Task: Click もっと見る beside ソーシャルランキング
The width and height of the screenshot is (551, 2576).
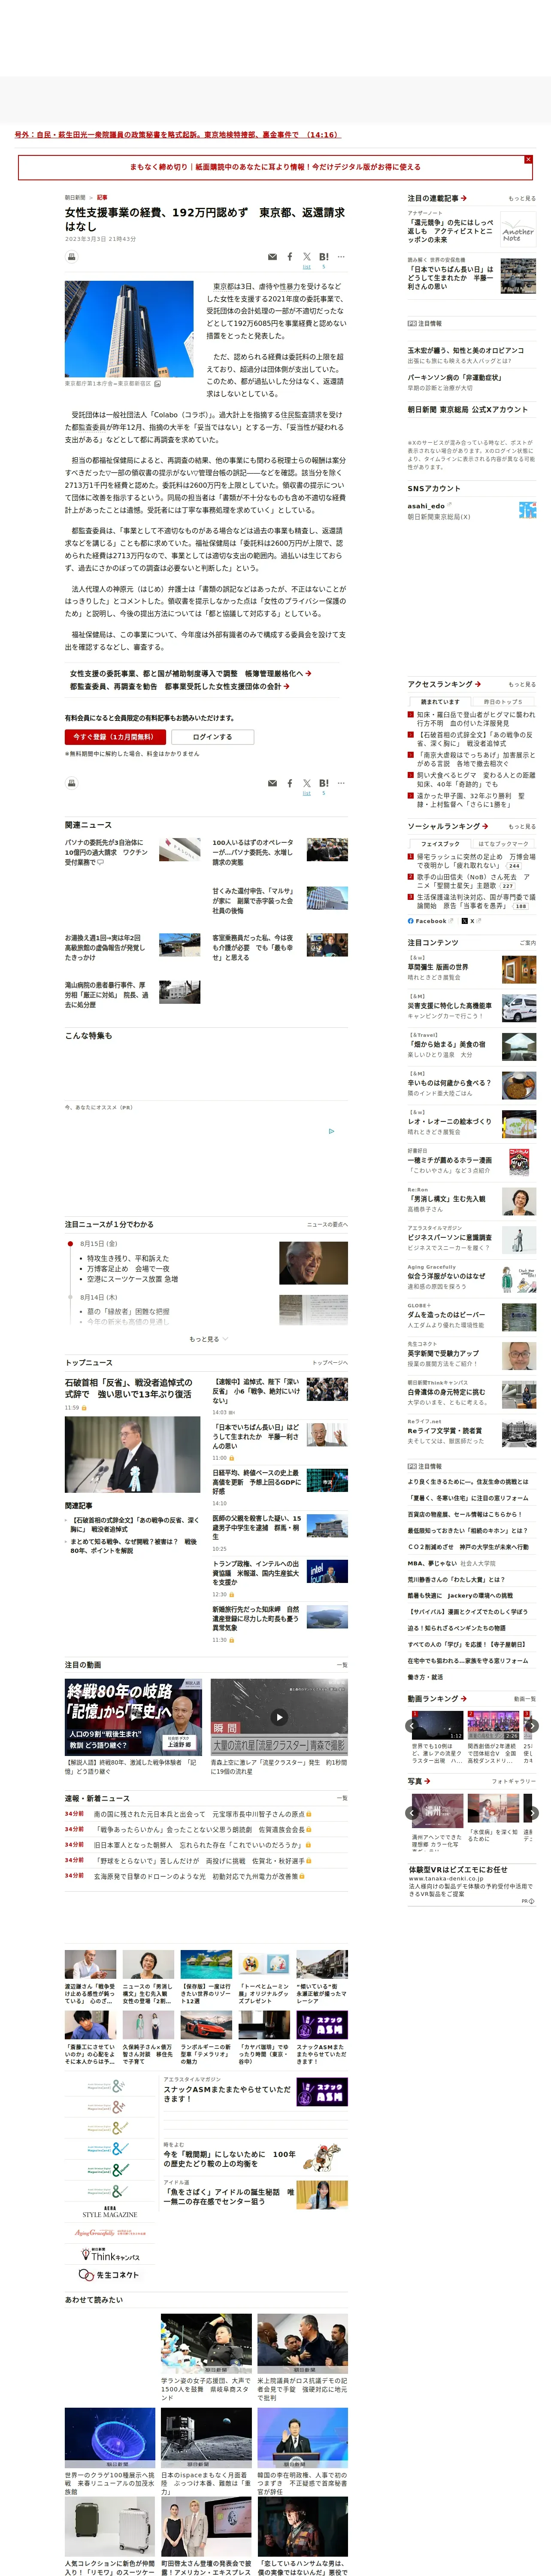Action: coord(522,826)
